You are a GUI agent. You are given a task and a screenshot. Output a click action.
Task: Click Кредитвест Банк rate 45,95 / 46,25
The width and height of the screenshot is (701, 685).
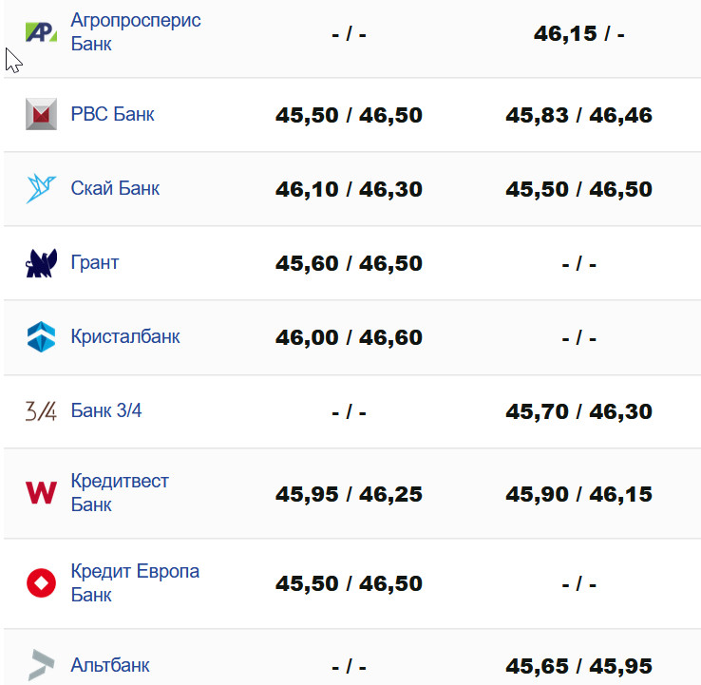349,494
